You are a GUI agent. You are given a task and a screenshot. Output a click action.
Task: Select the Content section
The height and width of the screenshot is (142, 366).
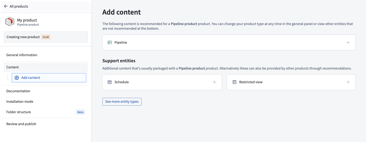point(46,67)
